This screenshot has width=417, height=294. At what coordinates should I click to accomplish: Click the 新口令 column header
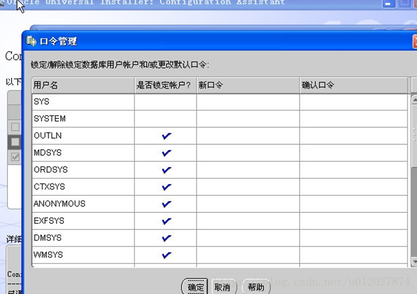point(248,85)
